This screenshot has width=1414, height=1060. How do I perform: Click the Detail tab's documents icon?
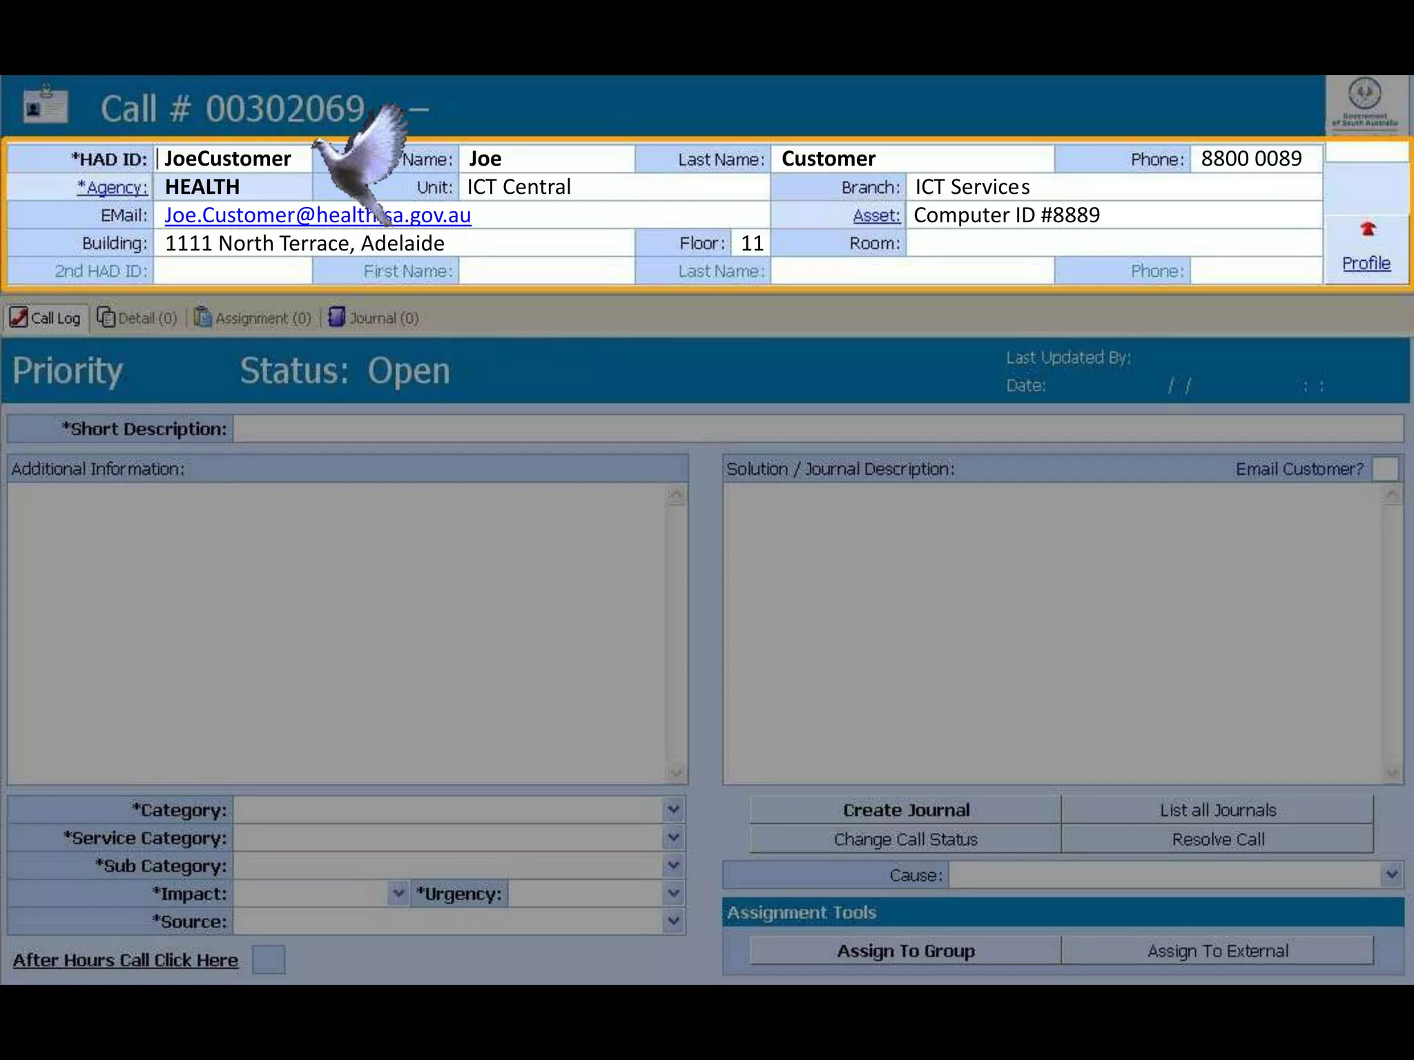pyautogui.click(x=106, y=317)
